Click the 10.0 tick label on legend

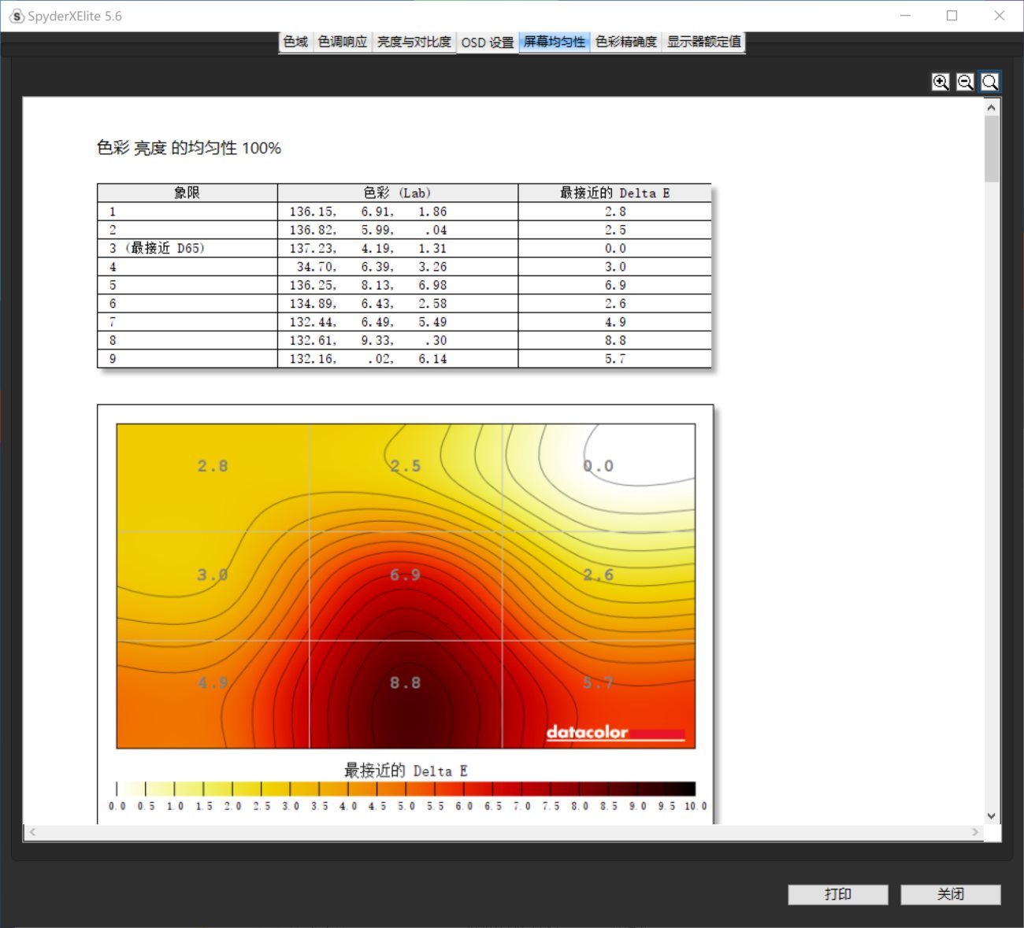696,806
